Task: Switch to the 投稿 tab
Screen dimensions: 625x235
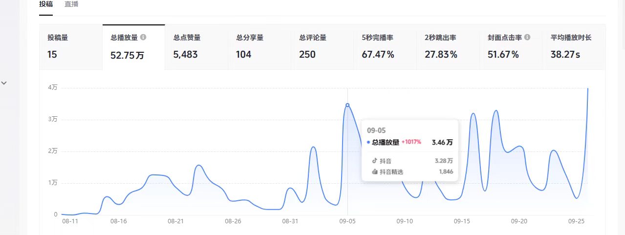Action: pyautogui.click(x=46, y=4)
